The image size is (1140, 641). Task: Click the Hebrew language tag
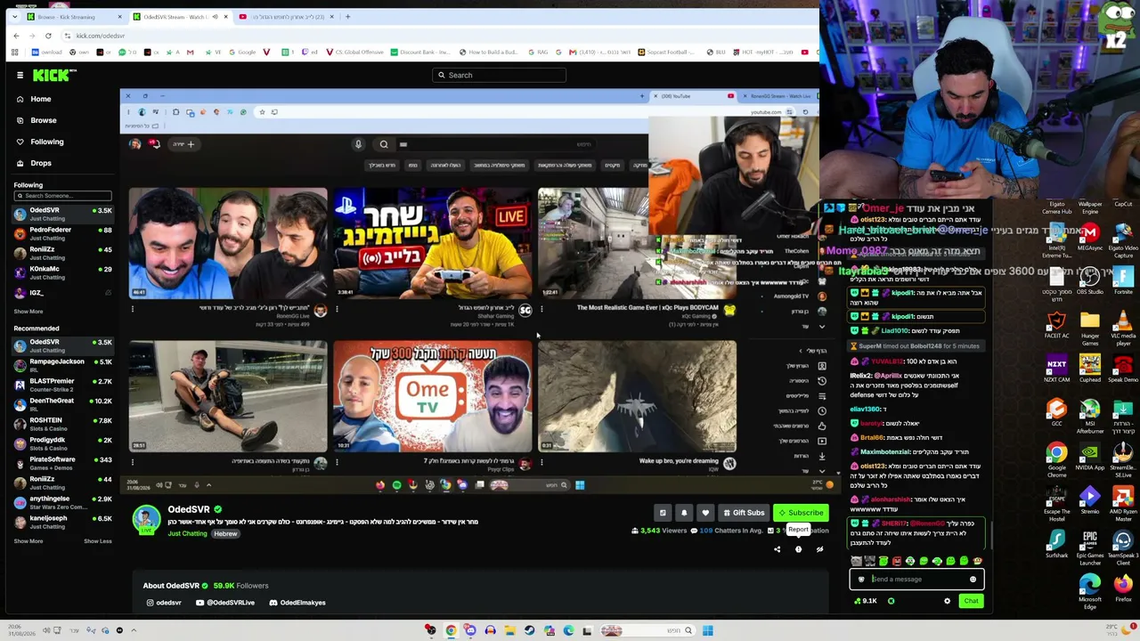click(225, 534)
